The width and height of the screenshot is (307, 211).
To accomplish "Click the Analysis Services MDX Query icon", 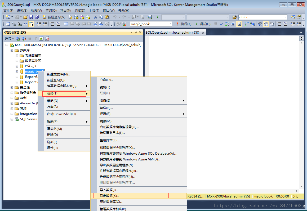I will tap(76, 17).
